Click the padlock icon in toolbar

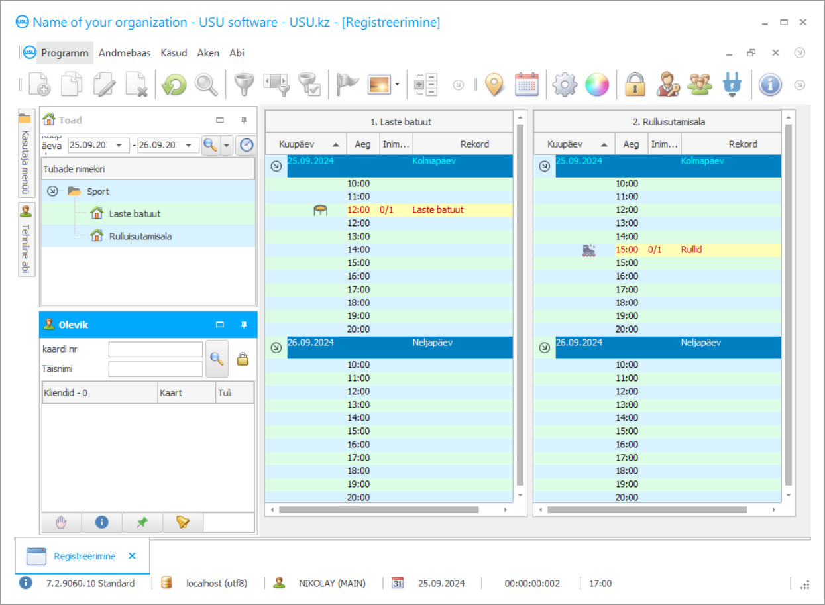pyautogui.click(x=635, y=85)
